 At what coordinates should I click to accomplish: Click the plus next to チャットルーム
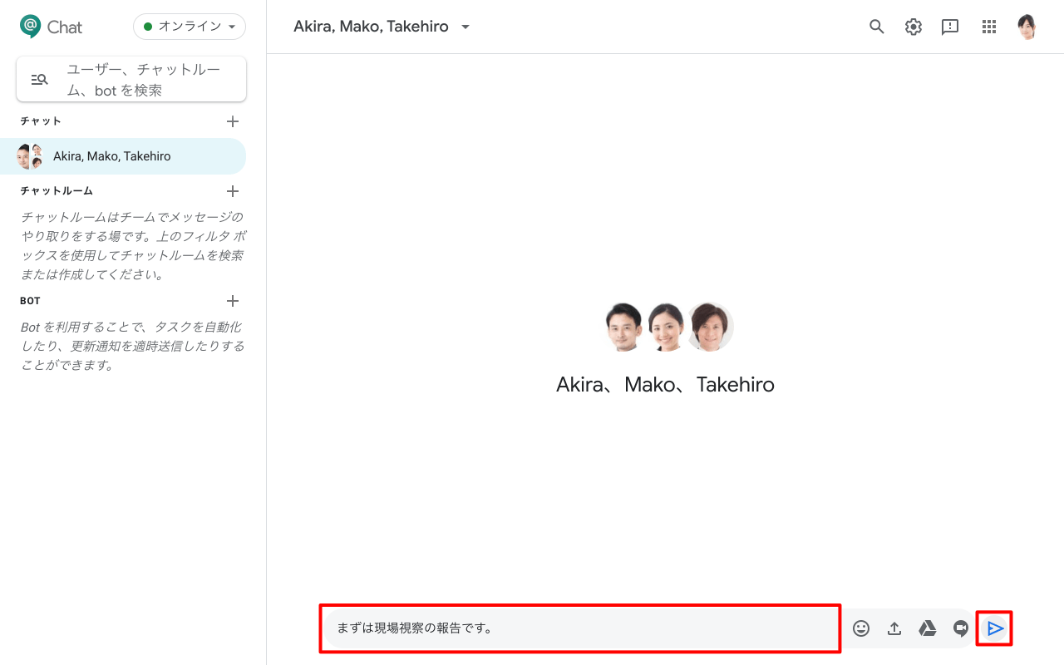[233, 191]
